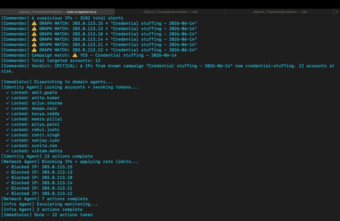Click the warning icon beside 203.0.113.15 graph match
This screenshot has width=340, height=221.
pyautogui.click(x=34, y=23)
